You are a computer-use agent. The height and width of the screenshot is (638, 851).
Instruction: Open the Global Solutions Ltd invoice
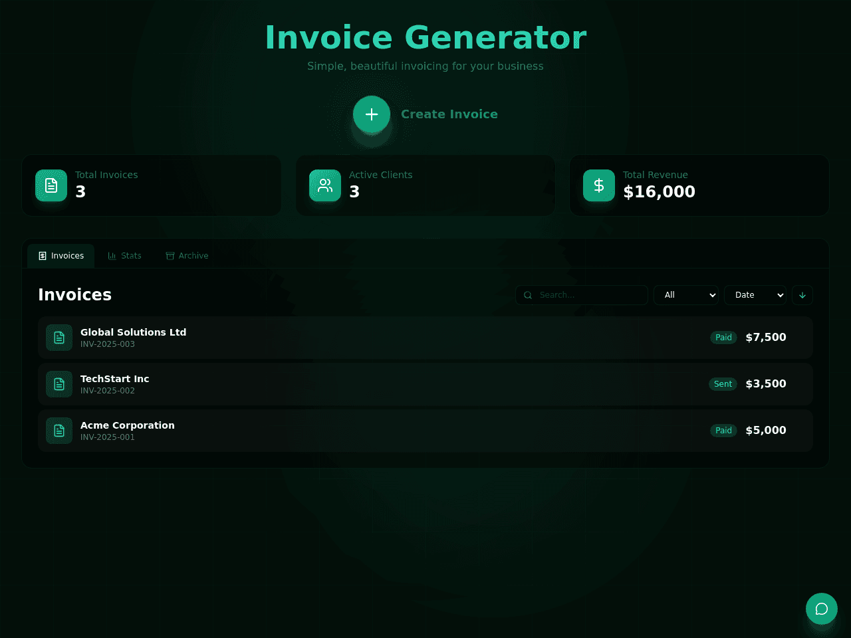(x=425, y=338)
